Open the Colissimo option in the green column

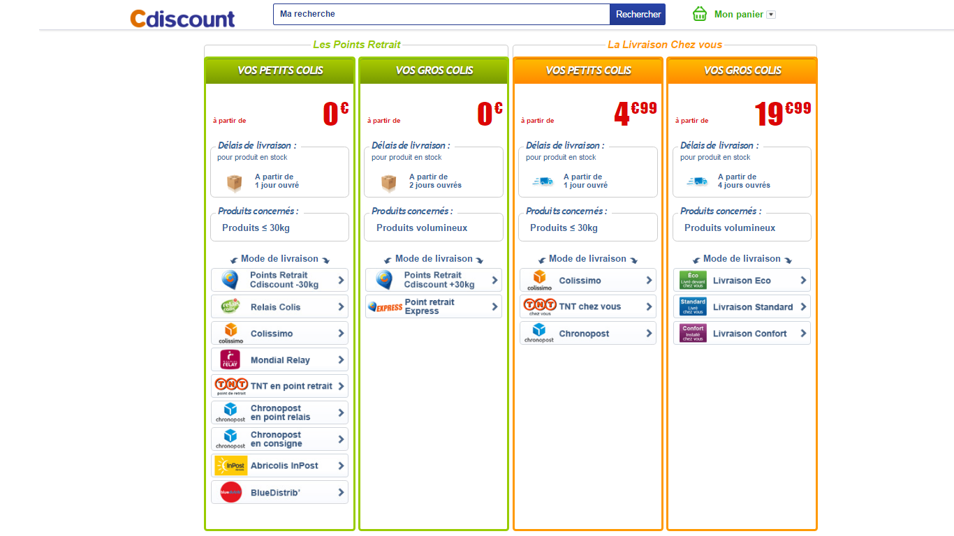pos(279,333)
